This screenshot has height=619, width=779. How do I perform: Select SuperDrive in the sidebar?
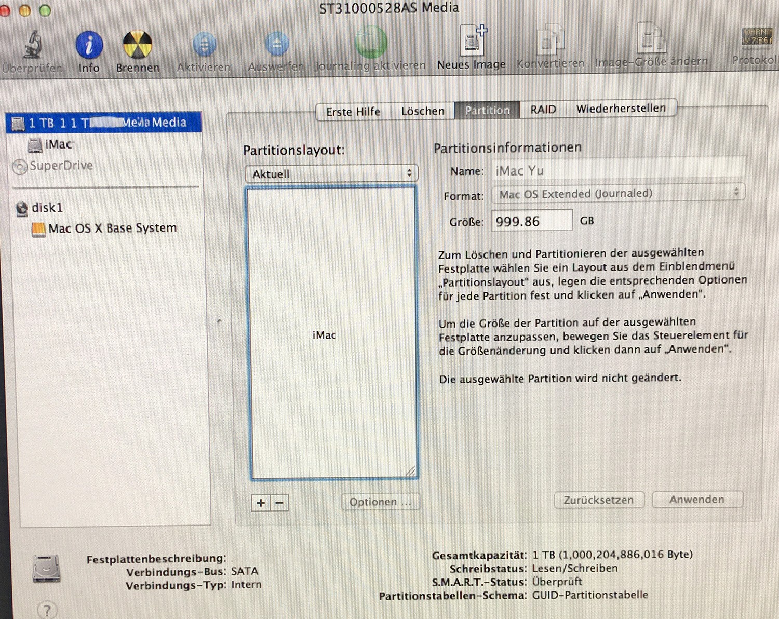click(x=53, y=166)
